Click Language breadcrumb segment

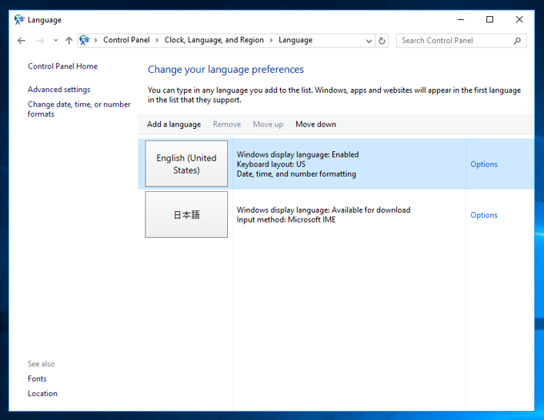point(295,40)
